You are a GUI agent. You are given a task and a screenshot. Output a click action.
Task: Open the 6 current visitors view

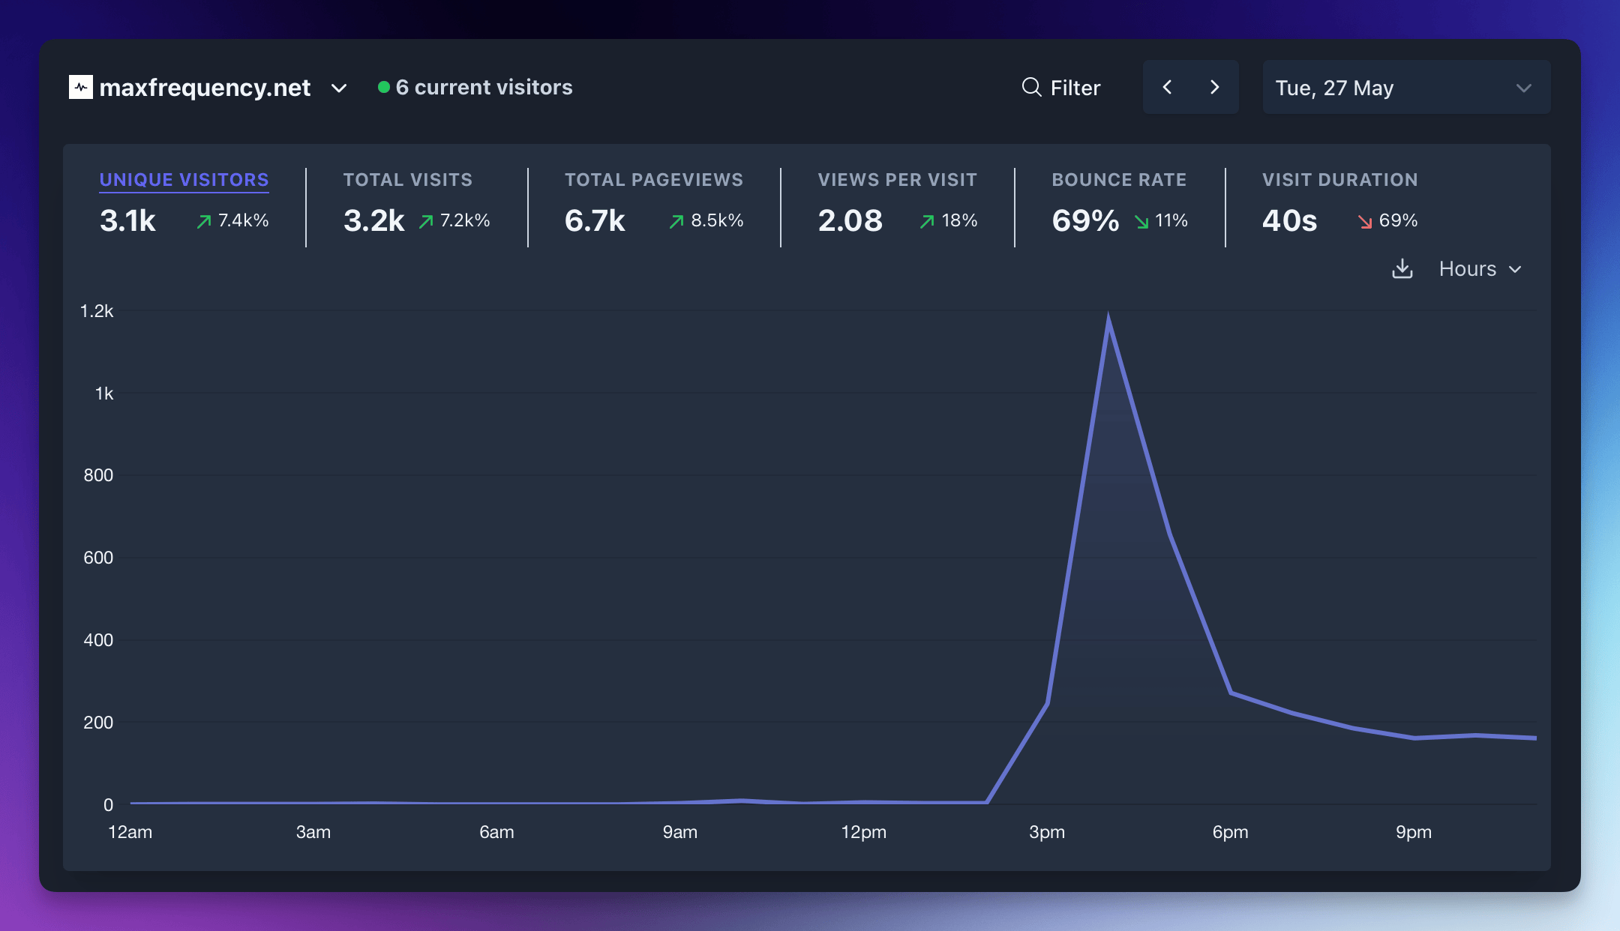[x=484, y=87]
